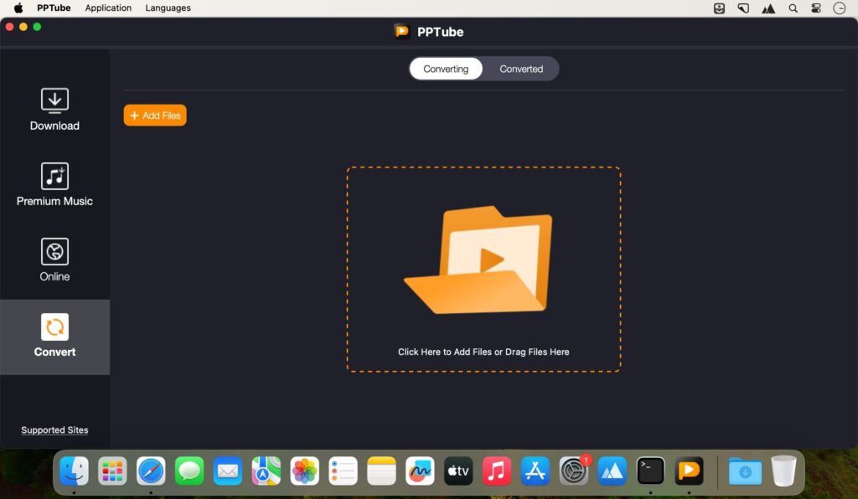Select the Converting tab
858x499 pixels.
click(x=445, y=69)
